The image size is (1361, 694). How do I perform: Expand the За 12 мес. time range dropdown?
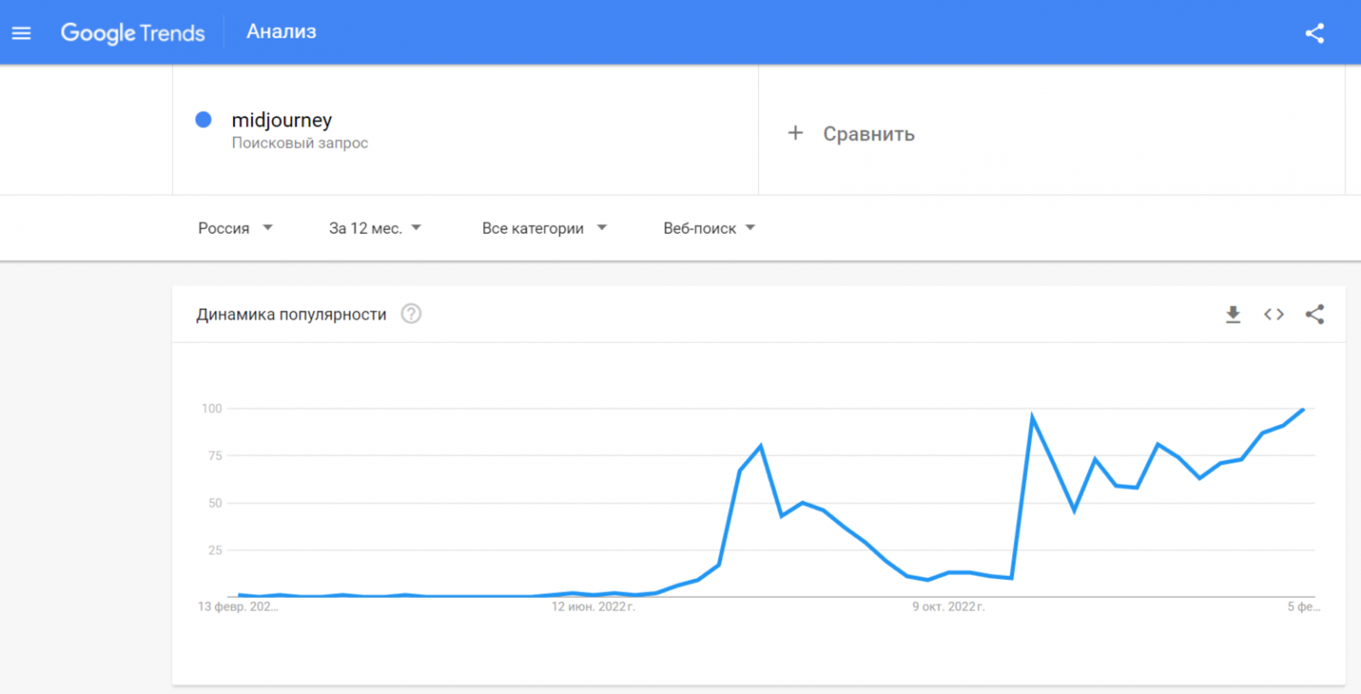(x=374, y=228)
